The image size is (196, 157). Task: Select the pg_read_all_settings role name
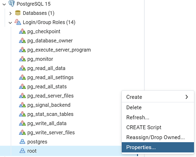point(50,78)
